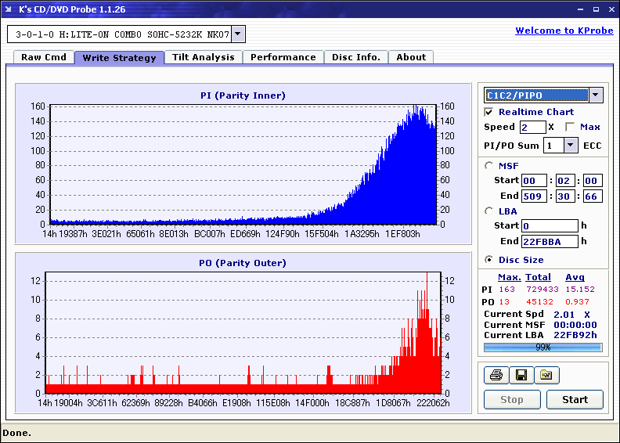Follow the Welcome to KProbe link

click(x=564, y=31)
